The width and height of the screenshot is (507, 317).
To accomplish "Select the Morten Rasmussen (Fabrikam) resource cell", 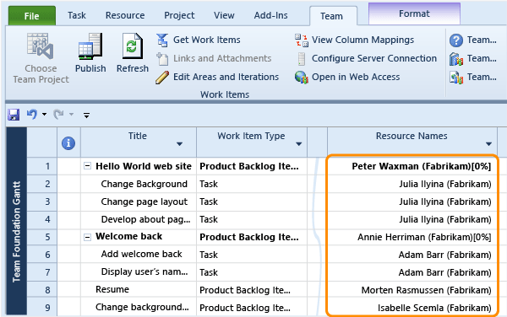I will pos(412,290).
